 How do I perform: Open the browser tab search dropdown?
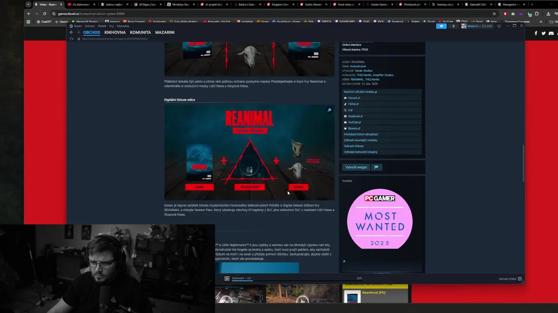pos(28,4)
